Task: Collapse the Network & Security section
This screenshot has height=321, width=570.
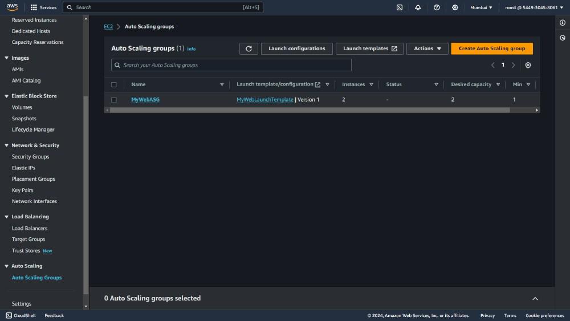Action: click(x=6, y=145)
